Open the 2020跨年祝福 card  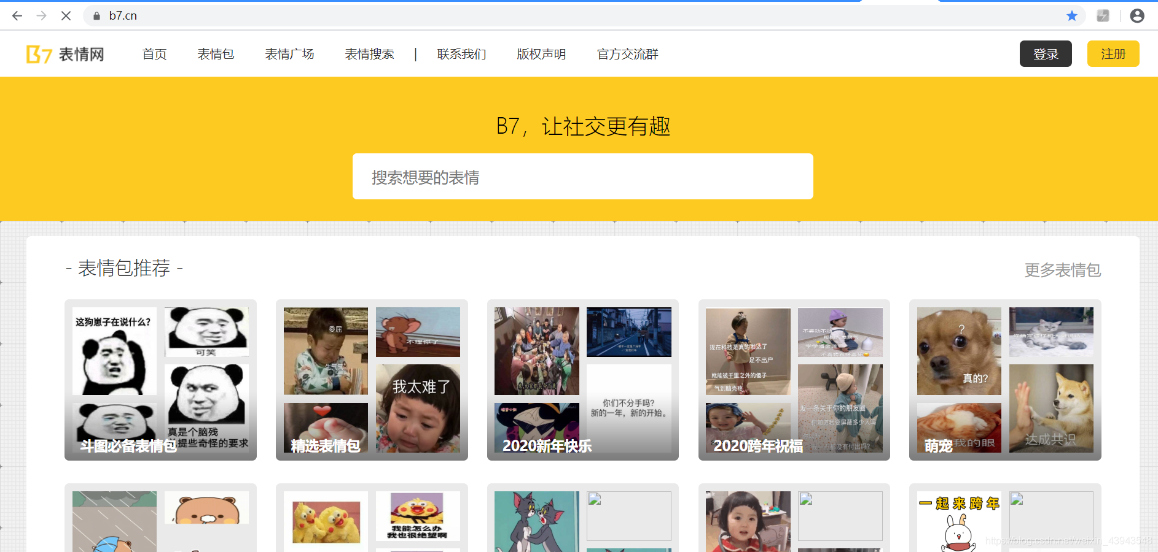point(794,380)
